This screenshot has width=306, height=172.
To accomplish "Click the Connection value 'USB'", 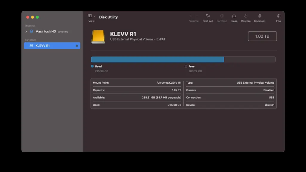I will [x=271, y=98].
